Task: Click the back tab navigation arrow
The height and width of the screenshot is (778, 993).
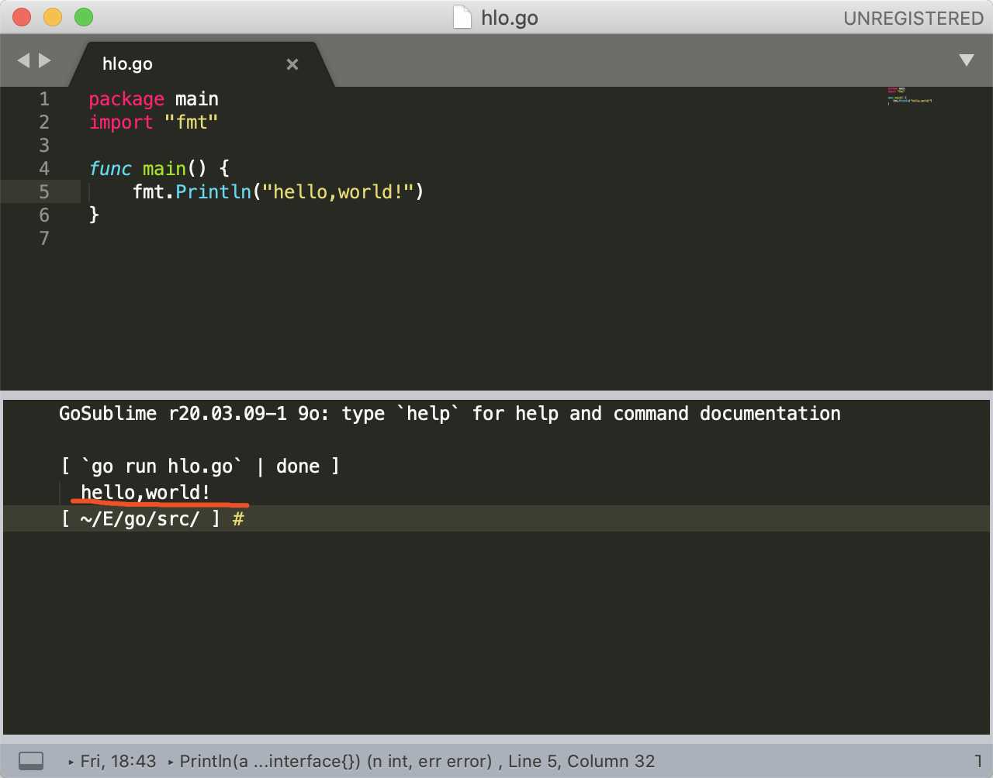Action: [23, 60]
